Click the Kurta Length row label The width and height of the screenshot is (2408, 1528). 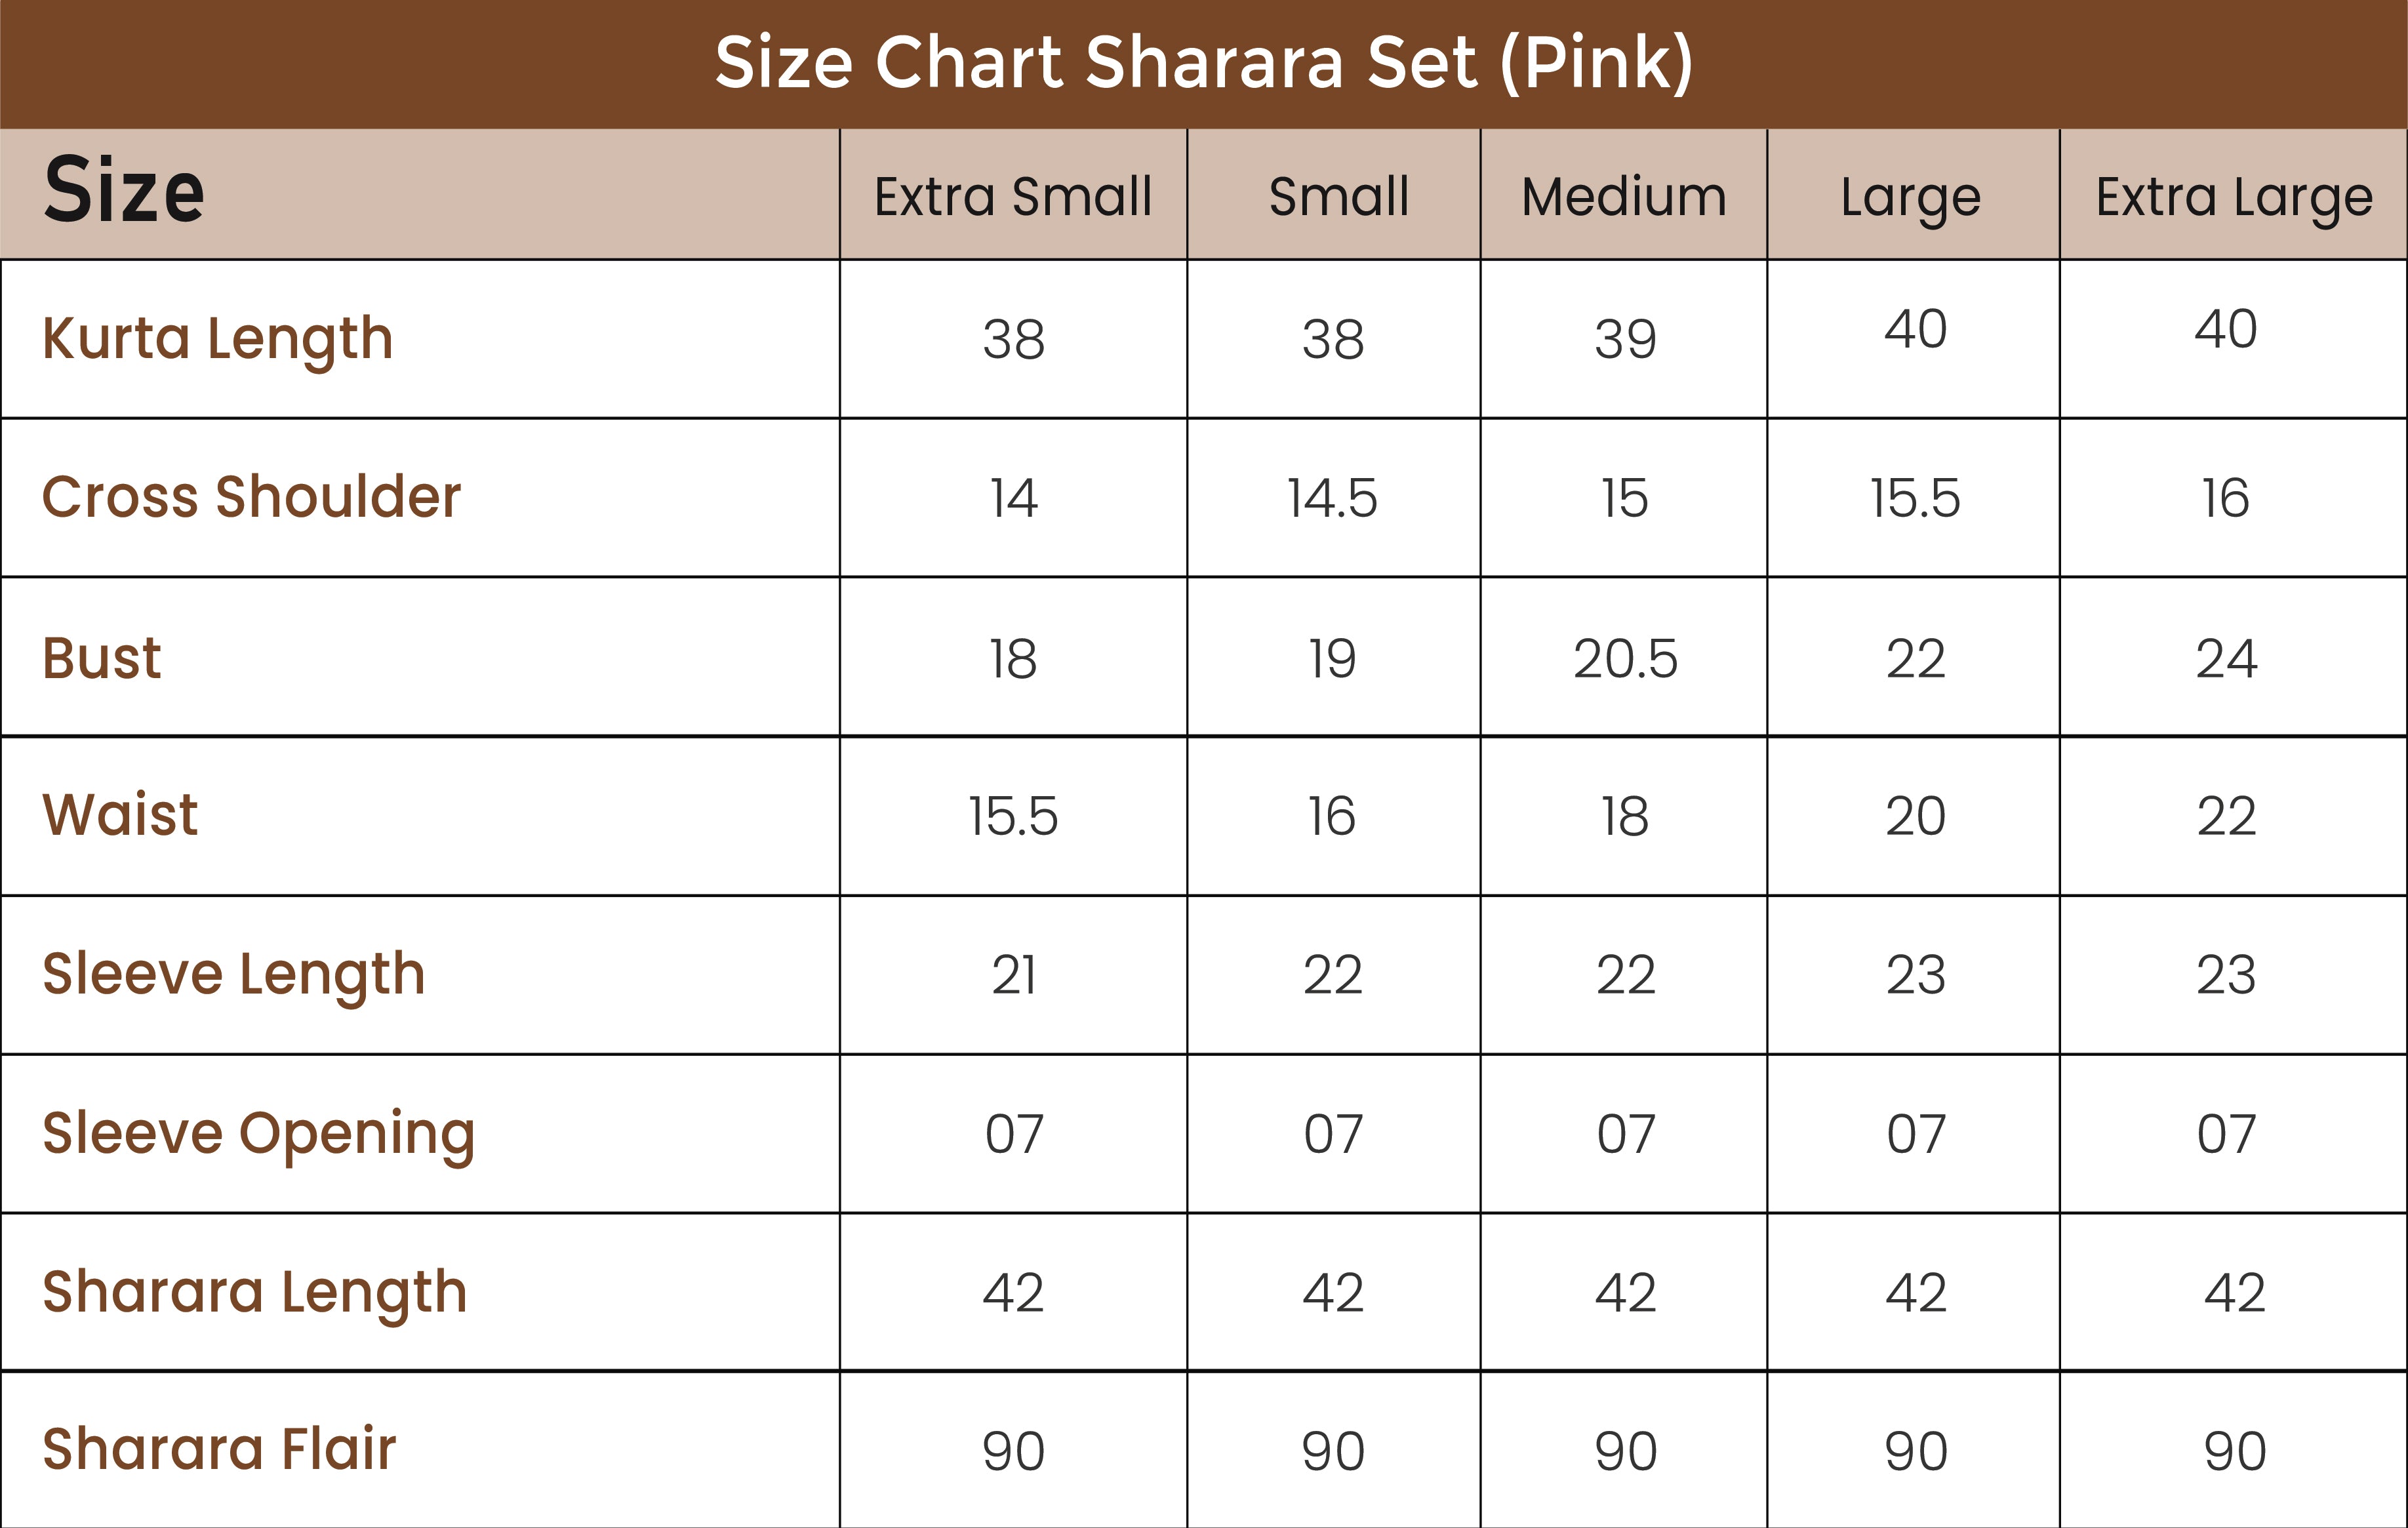[x=217, y=339]
